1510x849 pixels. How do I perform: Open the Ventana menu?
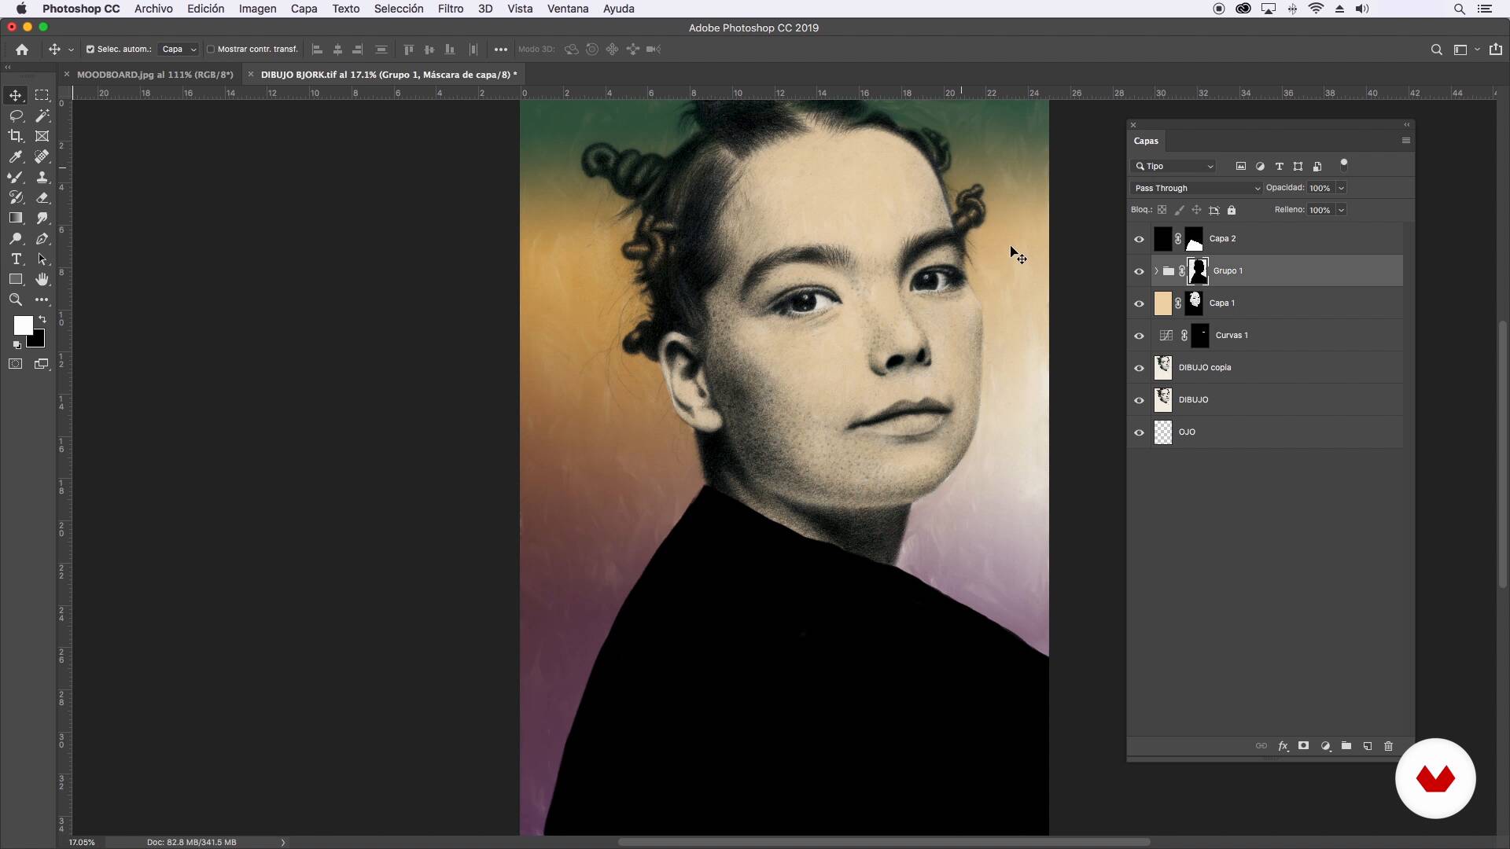pos(568,9)
